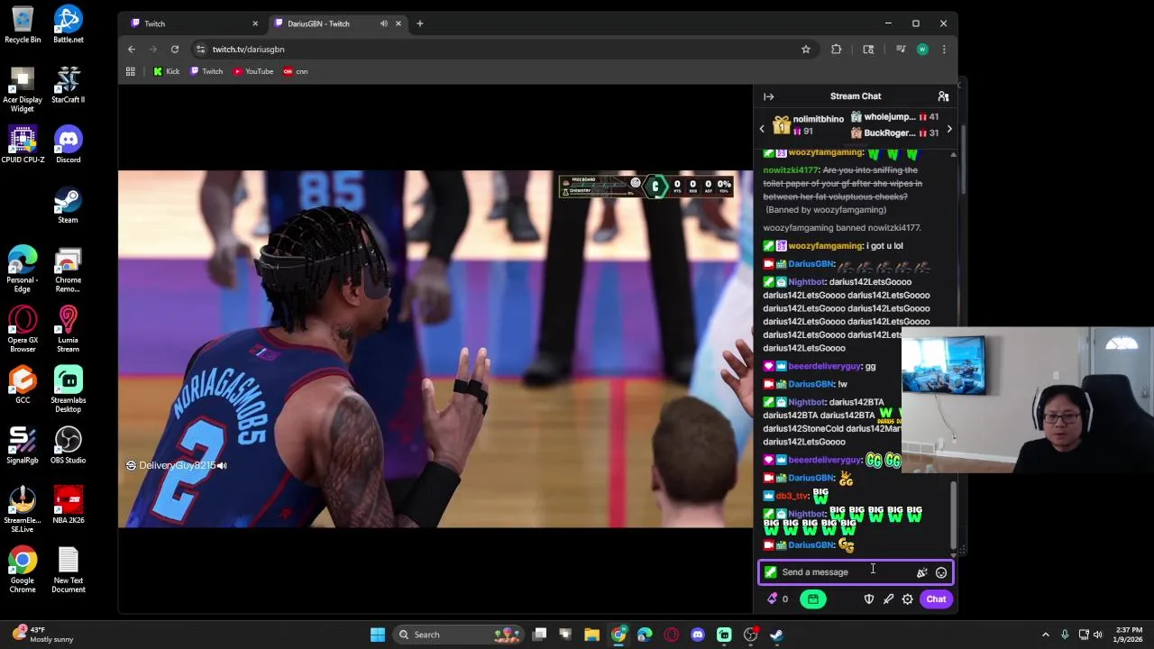Collapse the Stream Chat panel
Image resolution: width=1154 pixels, height=649 pixels.
click(x=769, y=96)
